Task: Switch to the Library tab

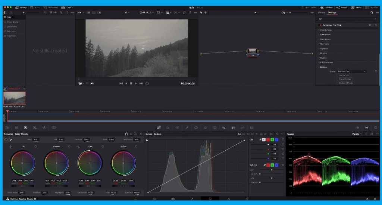Action: click(x=321, y=13)
